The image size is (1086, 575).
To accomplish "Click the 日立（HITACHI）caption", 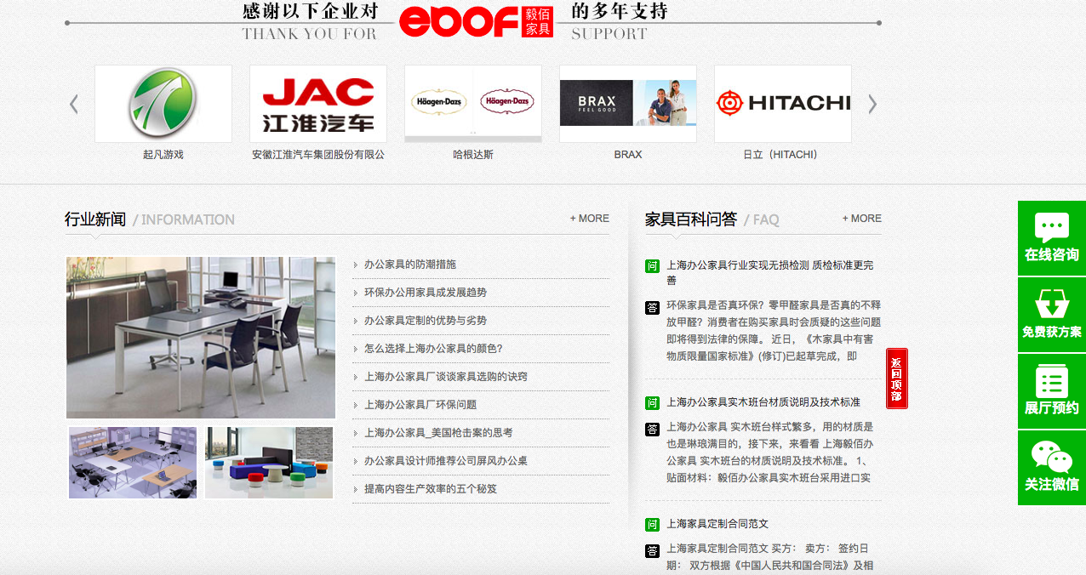I will (x=783, y=155).
